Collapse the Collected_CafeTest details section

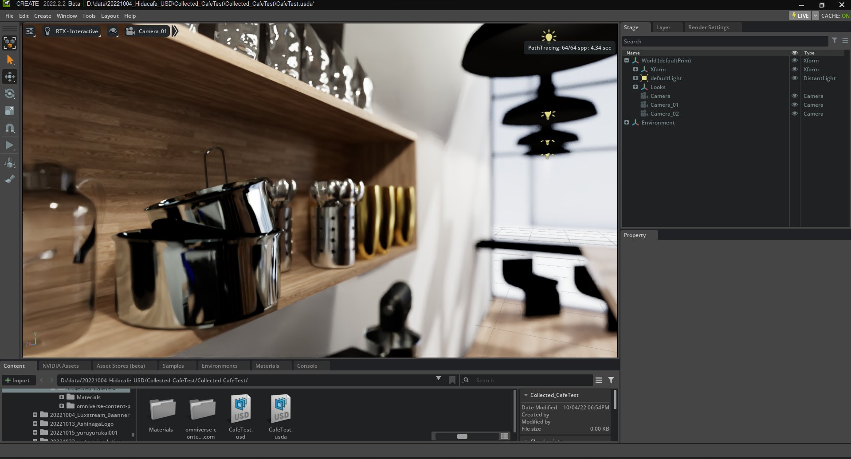[x=526, y=395]
